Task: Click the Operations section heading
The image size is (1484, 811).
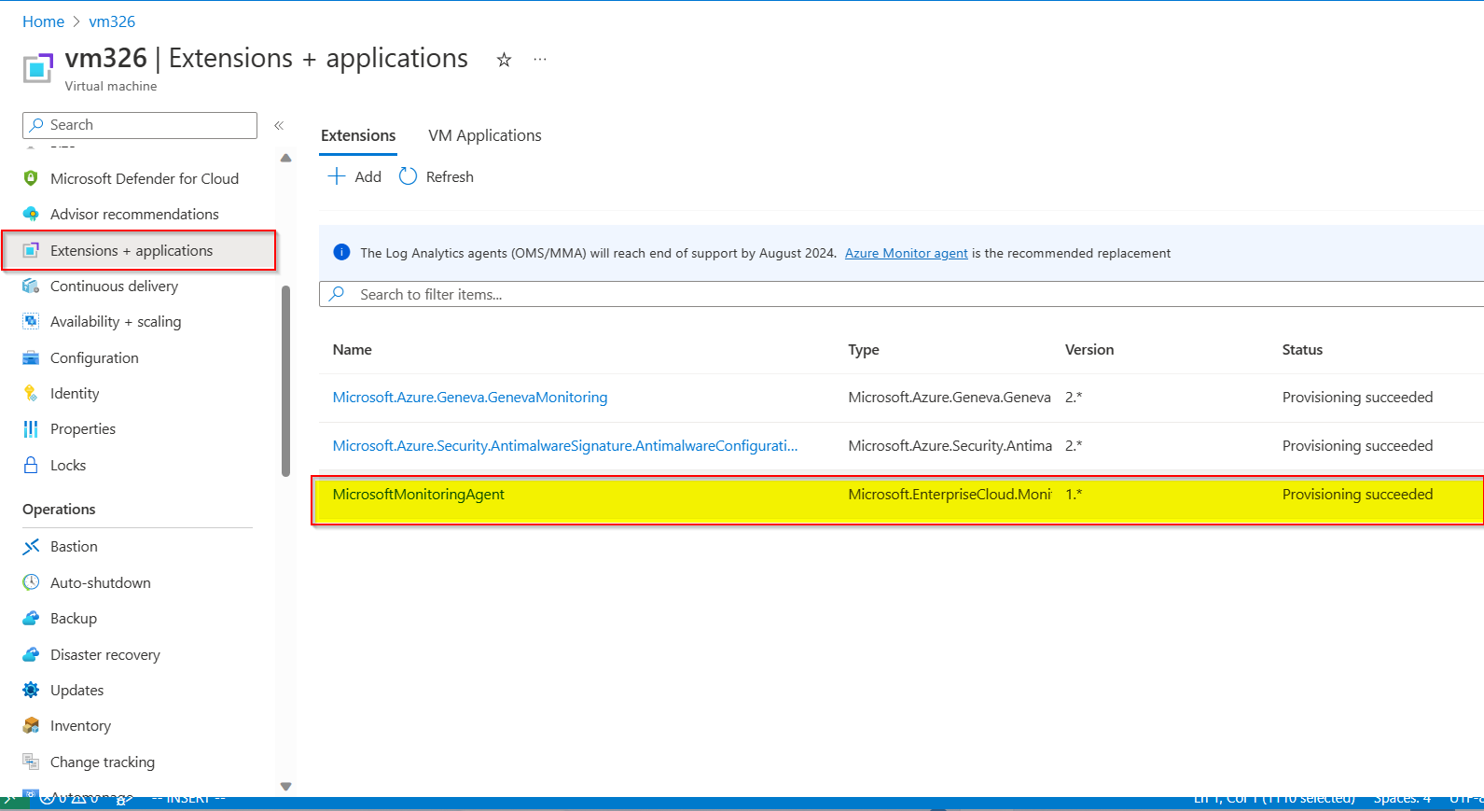Action: pos(59,509)
